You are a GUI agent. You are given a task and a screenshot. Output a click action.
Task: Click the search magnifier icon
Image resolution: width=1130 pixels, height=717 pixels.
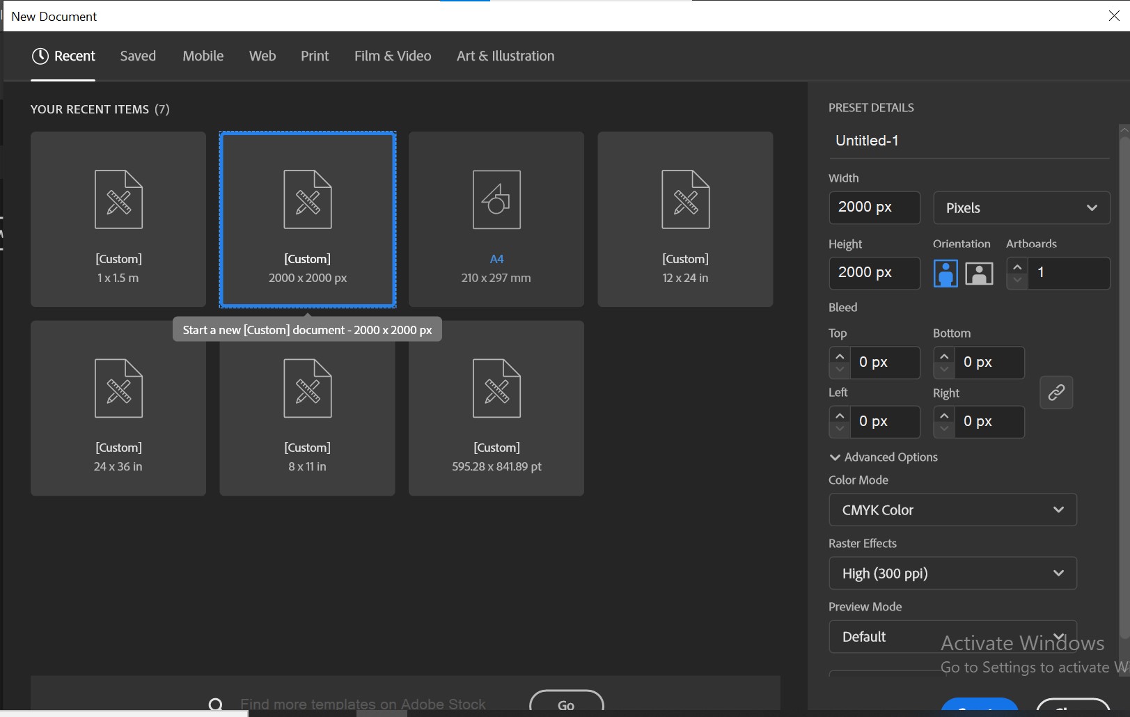[216, 704]
